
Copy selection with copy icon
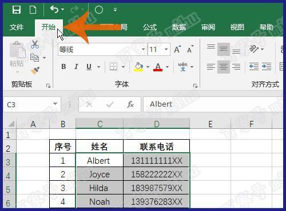click(34, 58)
